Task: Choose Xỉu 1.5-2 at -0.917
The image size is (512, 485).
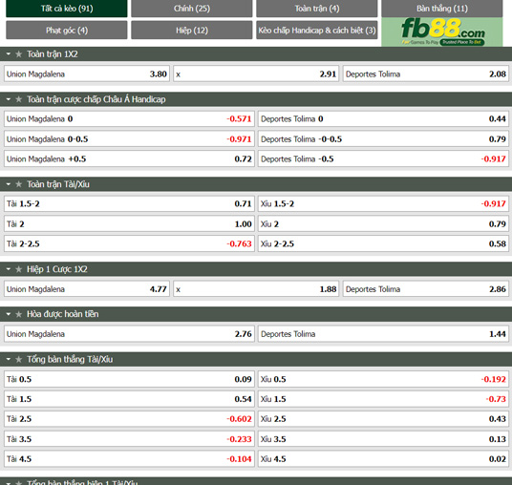Action: click(x=383, y=203)
